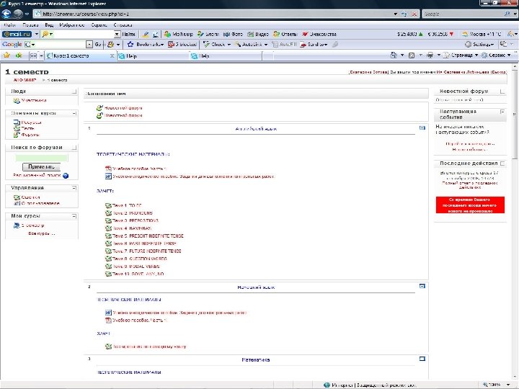Collapse the Элементы курса block
The image size is (519, 389).
pos(74,113)
